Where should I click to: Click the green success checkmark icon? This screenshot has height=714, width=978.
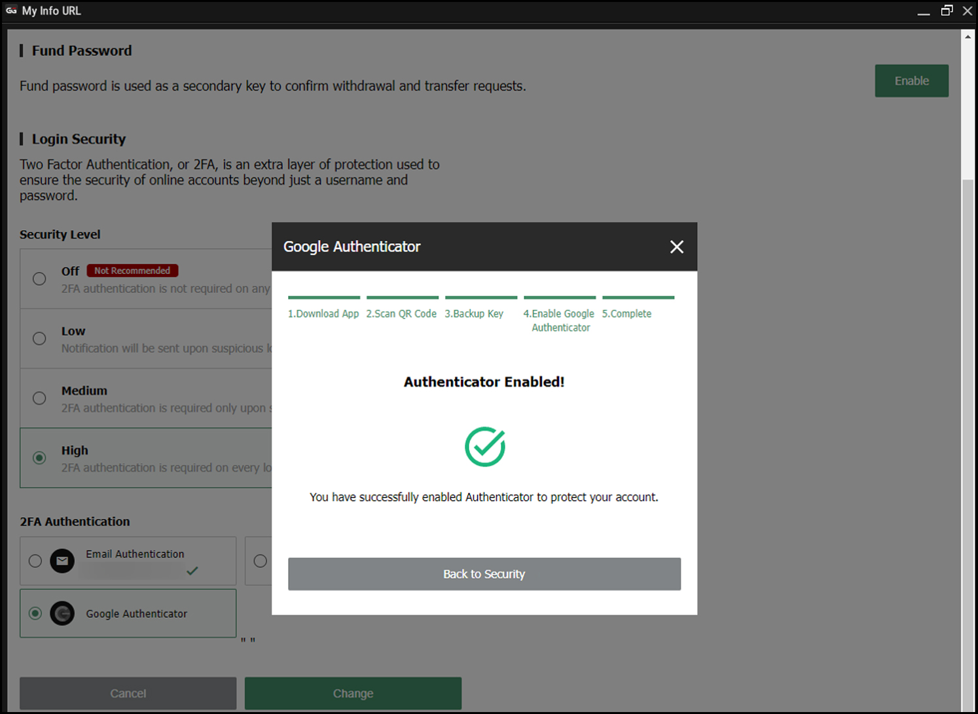click(x=484, y=447)
